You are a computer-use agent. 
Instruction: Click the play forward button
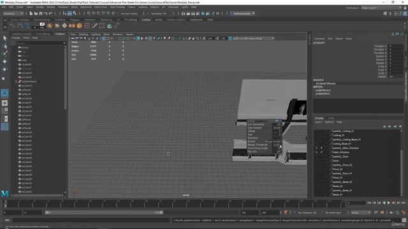click(x=389, y=203)
